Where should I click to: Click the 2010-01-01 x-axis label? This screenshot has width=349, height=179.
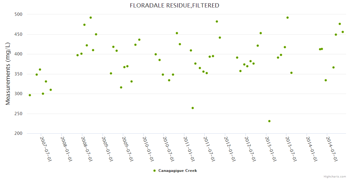[x=148, y=149]
